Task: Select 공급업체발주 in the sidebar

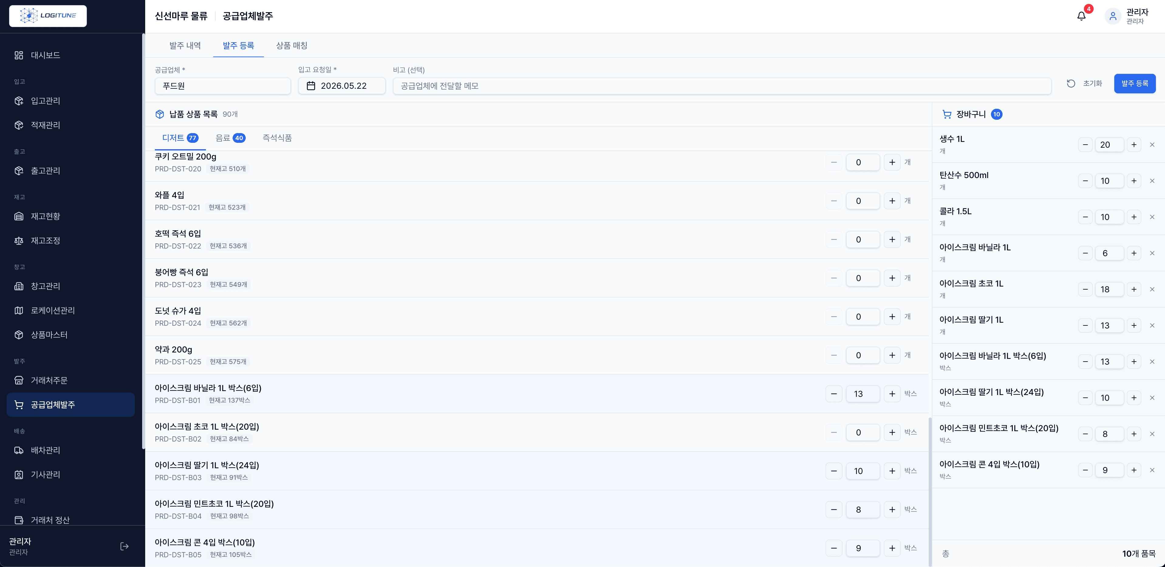Action: (x=70, y=404)
